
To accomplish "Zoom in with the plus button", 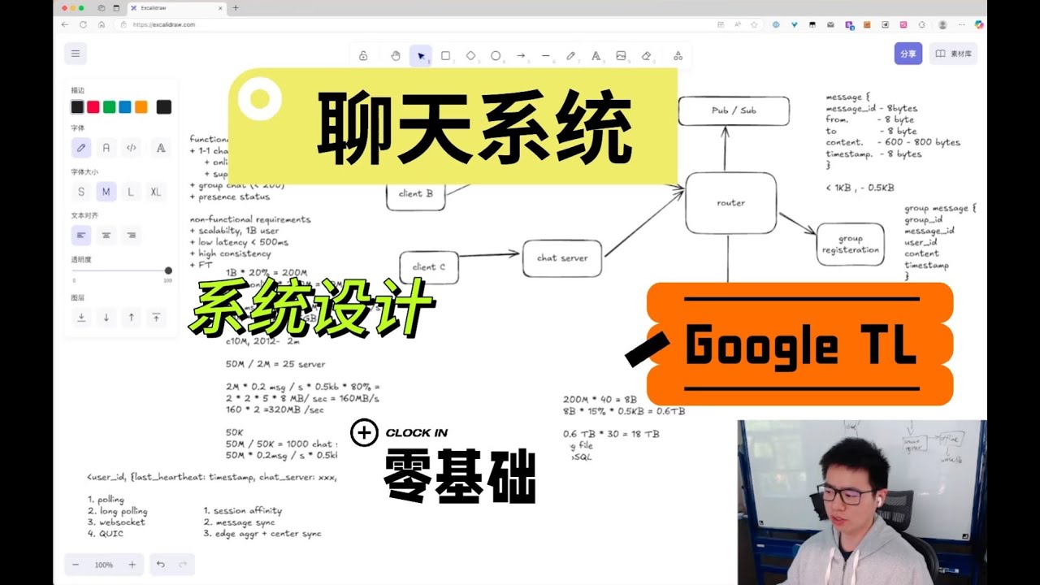I will pos(132,565).
